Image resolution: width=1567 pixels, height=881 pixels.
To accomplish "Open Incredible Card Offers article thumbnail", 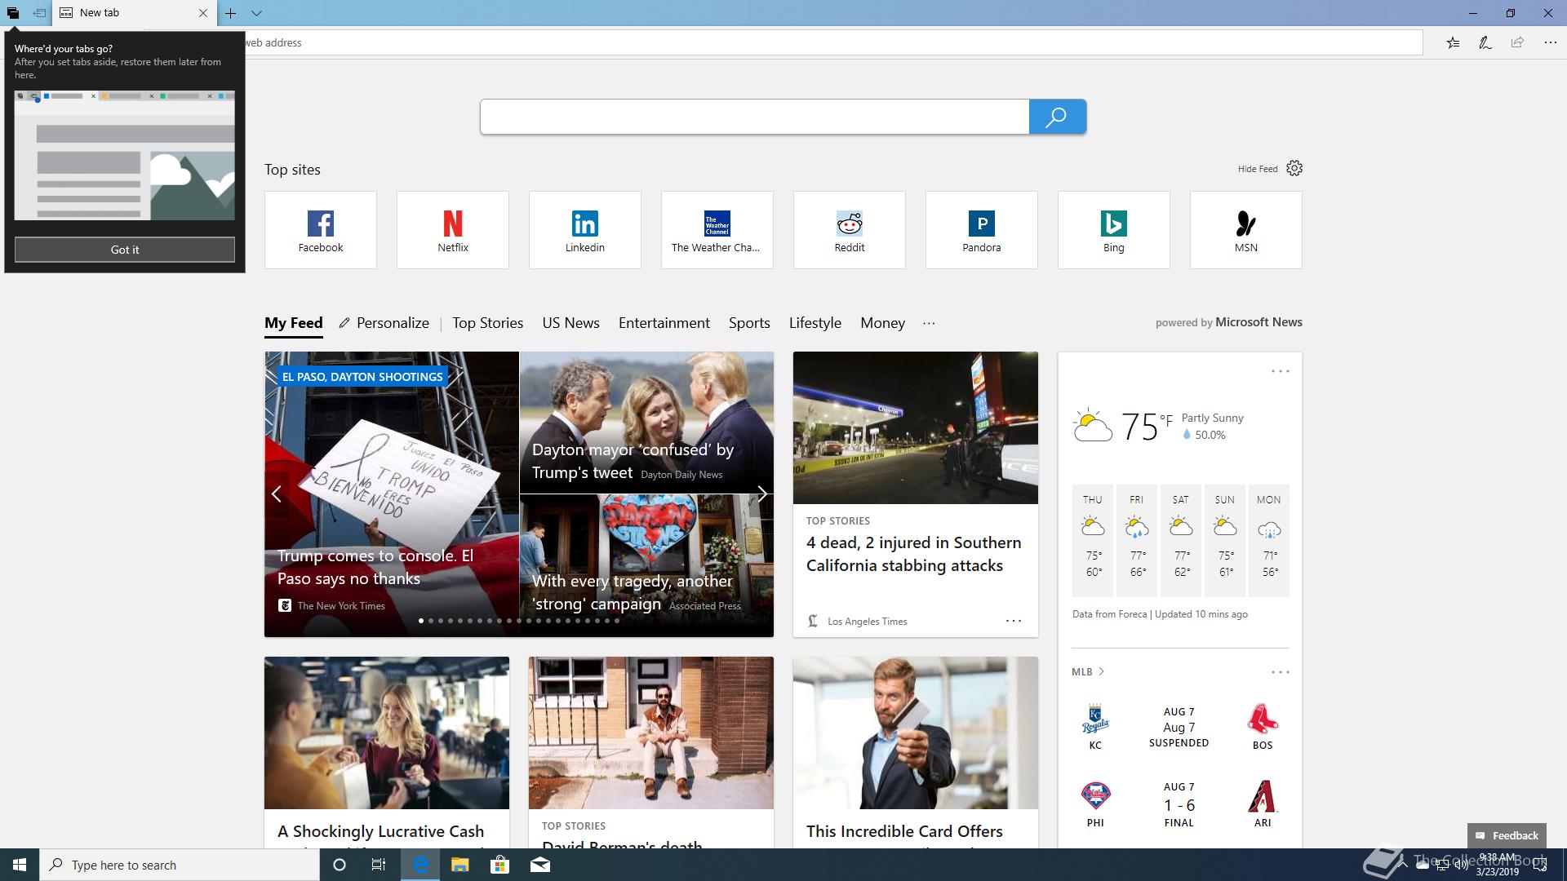I will click(916, 733).
